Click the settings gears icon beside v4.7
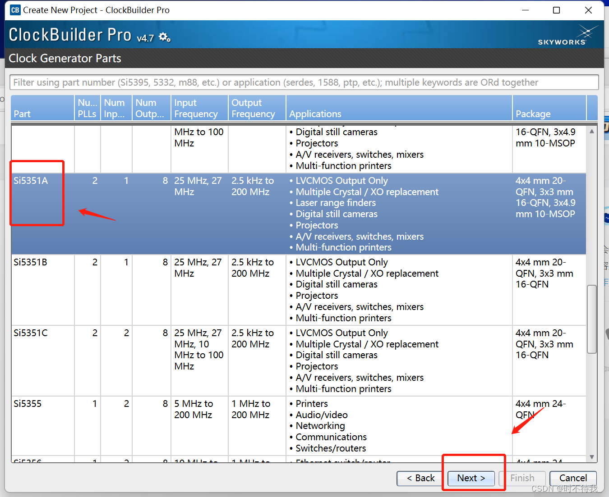Viewport: 609px width, 497px height. coord(165,37)
